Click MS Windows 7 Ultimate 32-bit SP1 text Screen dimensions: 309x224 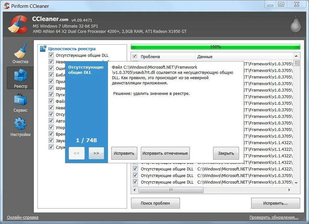65,26
